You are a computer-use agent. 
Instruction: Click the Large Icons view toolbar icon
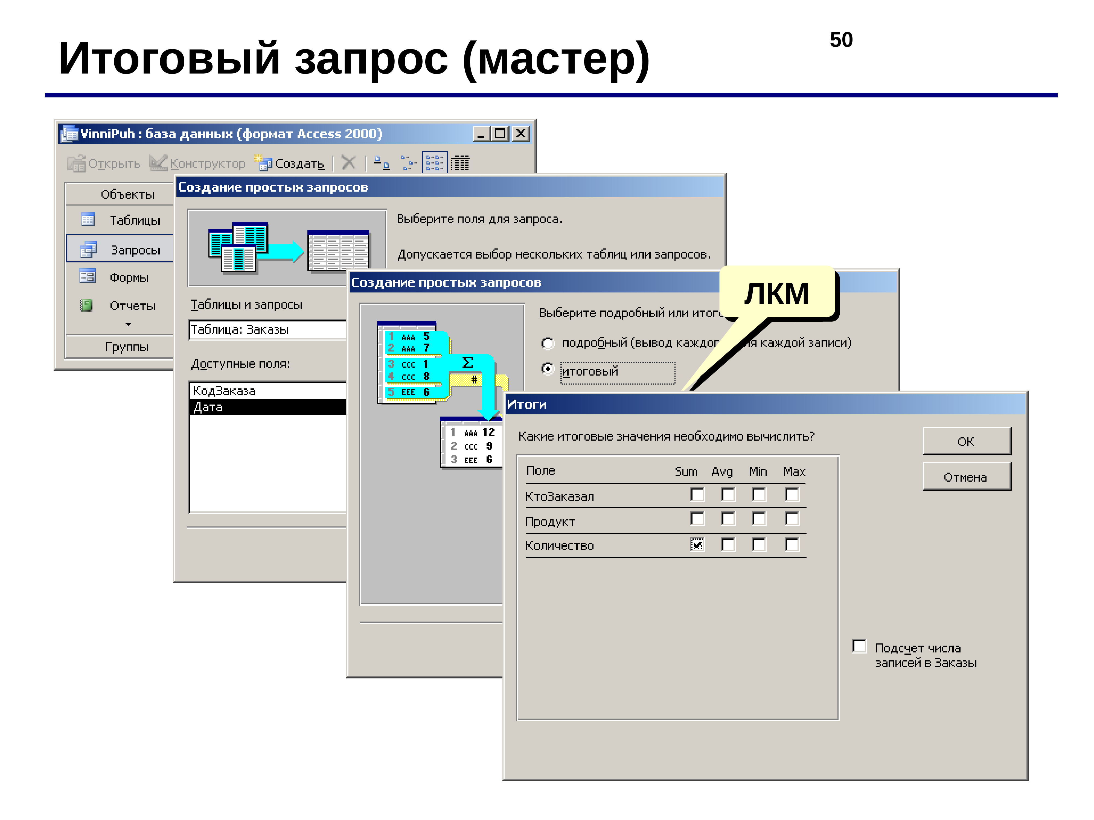[381, 163]
